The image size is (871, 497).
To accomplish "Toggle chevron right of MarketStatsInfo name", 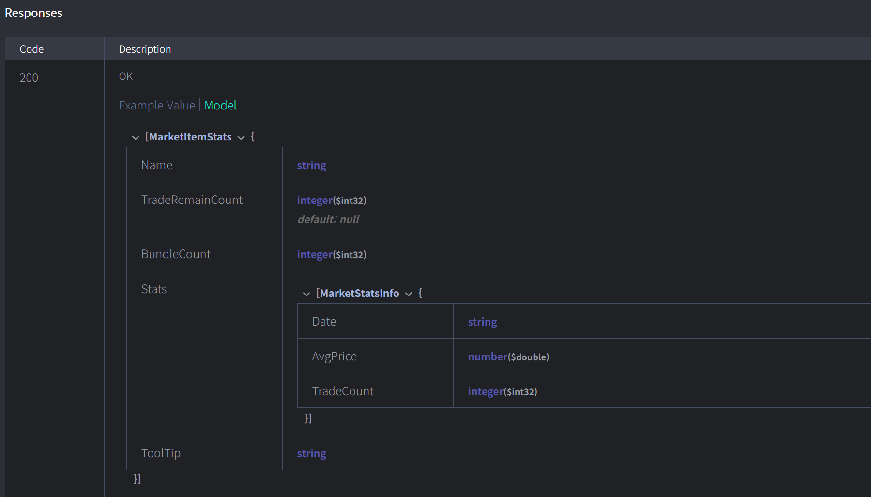I will tap(409, 294).
